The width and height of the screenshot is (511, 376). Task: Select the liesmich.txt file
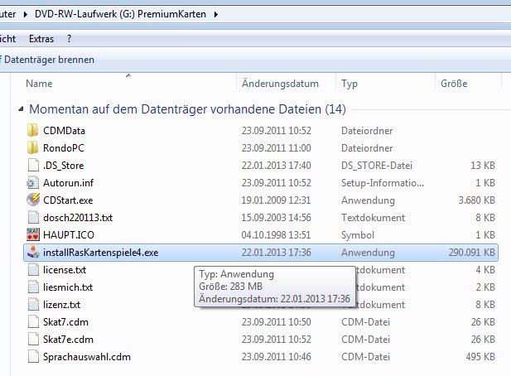click(x=67, y=287)
